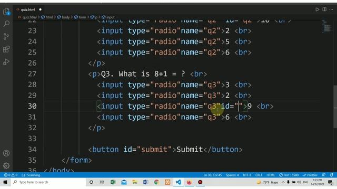This screenshot has height=189, width=337.
Task: Open the Extensions view
Action: point(6,49)
